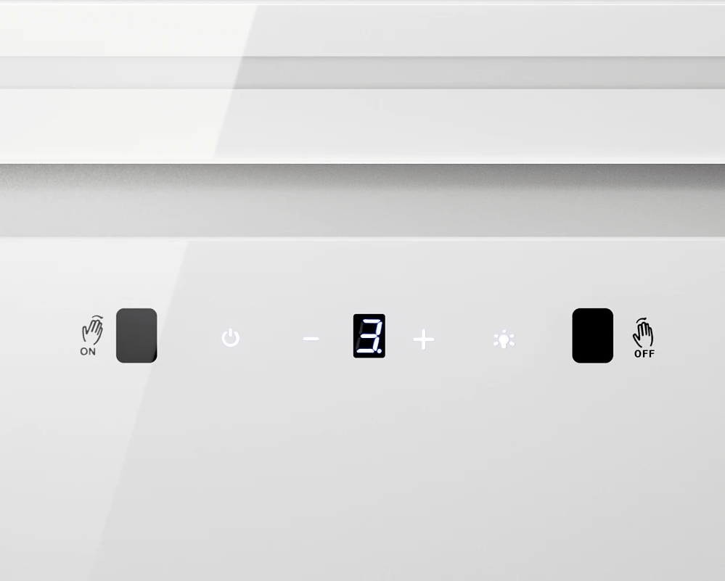
Task: Tap the light bulb icon
Action: click(504, 339)
